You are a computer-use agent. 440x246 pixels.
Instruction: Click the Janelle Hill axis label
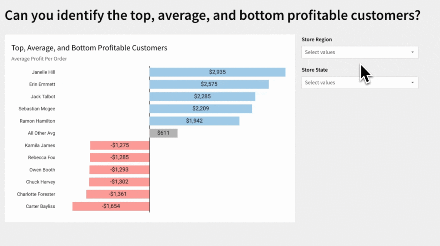tap(43, 72)
